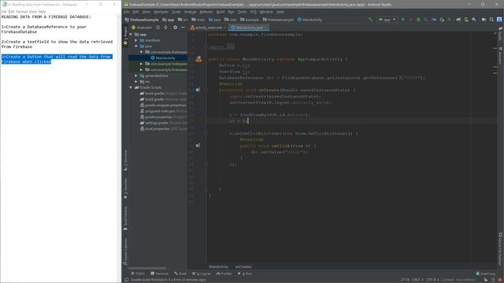The image size is (504, 283).
Task: Open the AVD Manager icon
Action: [x=466, y=20]
